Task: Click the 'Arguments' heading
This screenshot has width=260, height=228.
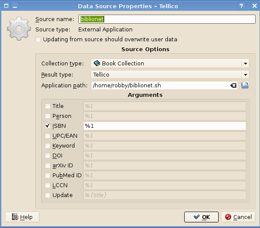Action: point(145,95)
